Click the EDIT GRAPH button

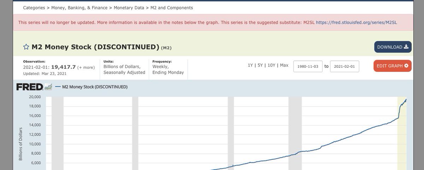tap(393, 66)
